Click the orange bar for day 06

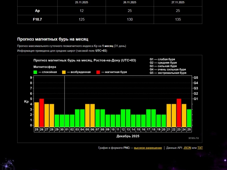pyautogui.click(x=93, y=115)
